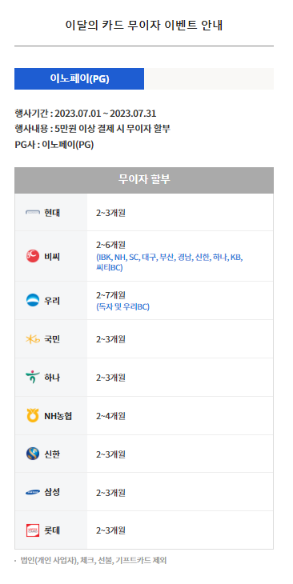
Task: Click the red BC card logo
Action: (x=33, y=256)
